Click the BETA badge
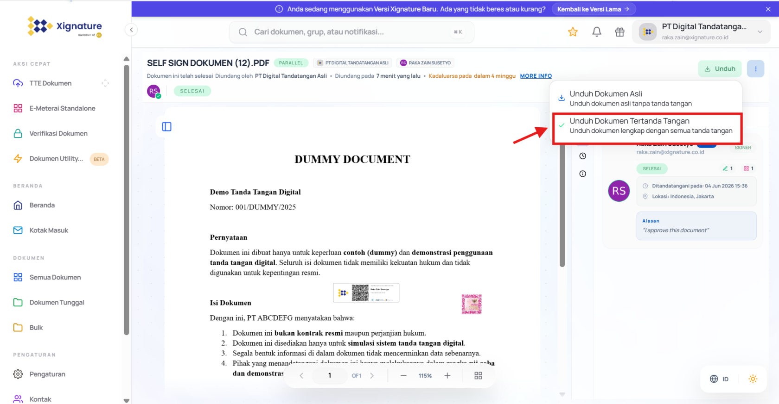This screenshot has height=404, width=779. click(99, 159)
